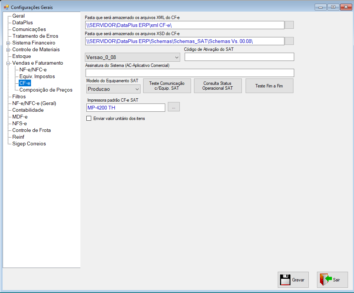354x293 pixels.
Task: Select NF-e/NFC-e under Vendas e Faturamento
Action: tap(33, 70)
